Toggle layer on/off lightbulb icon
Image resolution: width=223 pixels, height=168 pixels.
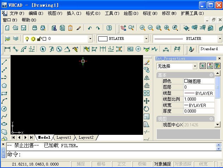click(x=27, y=39)
